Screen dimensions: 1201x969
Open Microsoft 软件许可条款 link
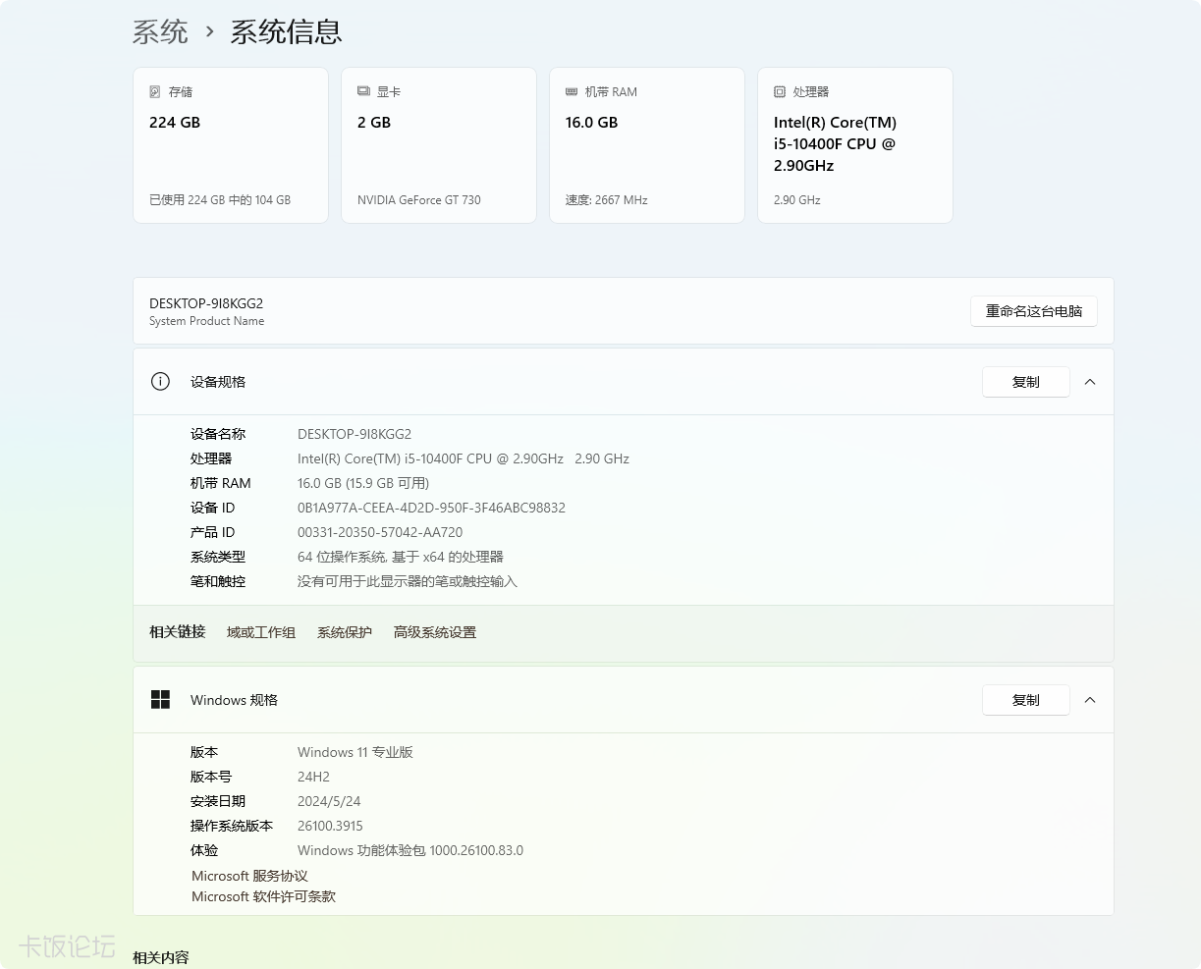pos(263,896)
